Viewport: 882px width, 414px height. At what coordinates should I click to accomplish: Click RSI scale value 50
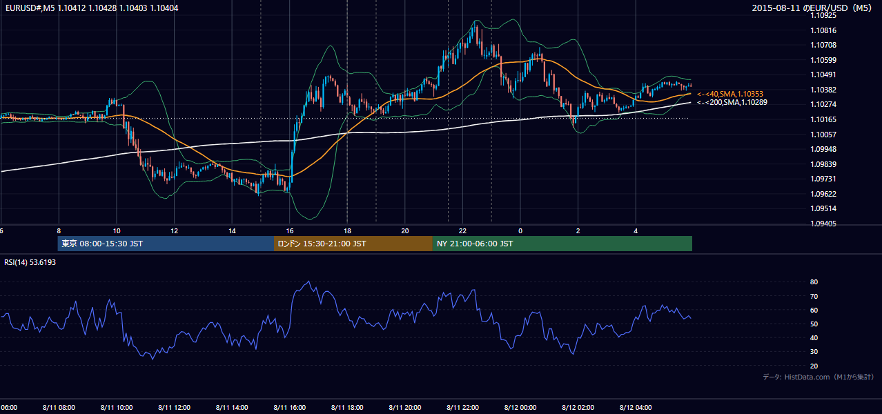814,324
